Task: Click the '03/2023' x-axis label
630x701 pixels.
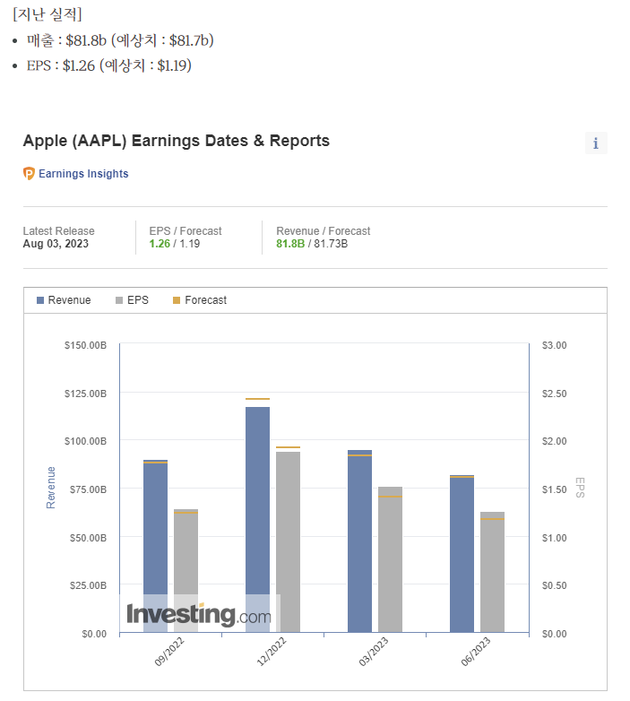Action: click(374, 652)
